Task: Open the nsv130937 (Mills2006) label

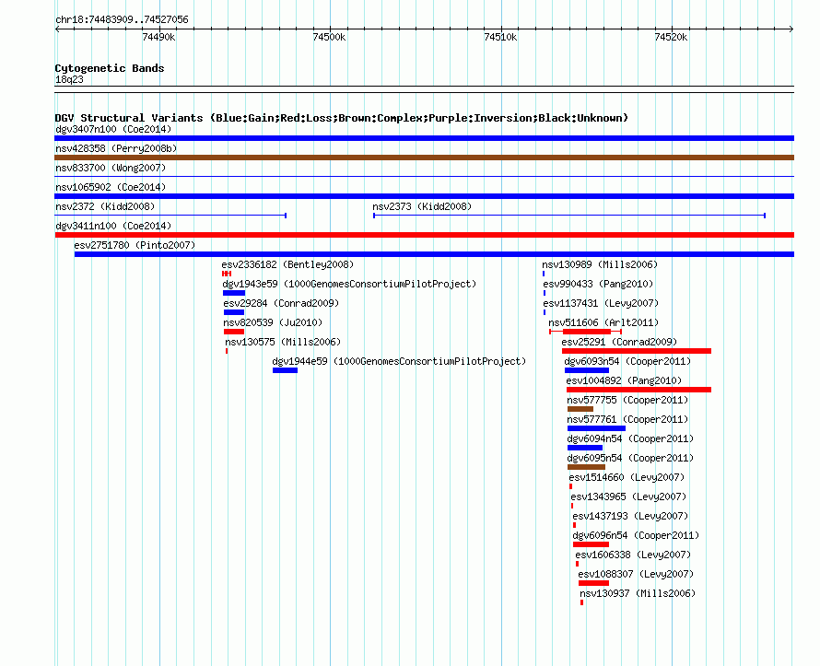Action: coord(638,593)
